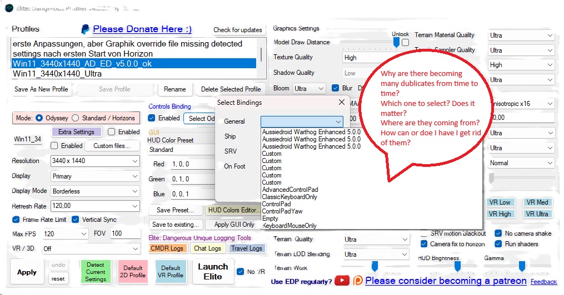
Task: Toggle Camera fix to horizon checkbox
Action: click(424, 244)
